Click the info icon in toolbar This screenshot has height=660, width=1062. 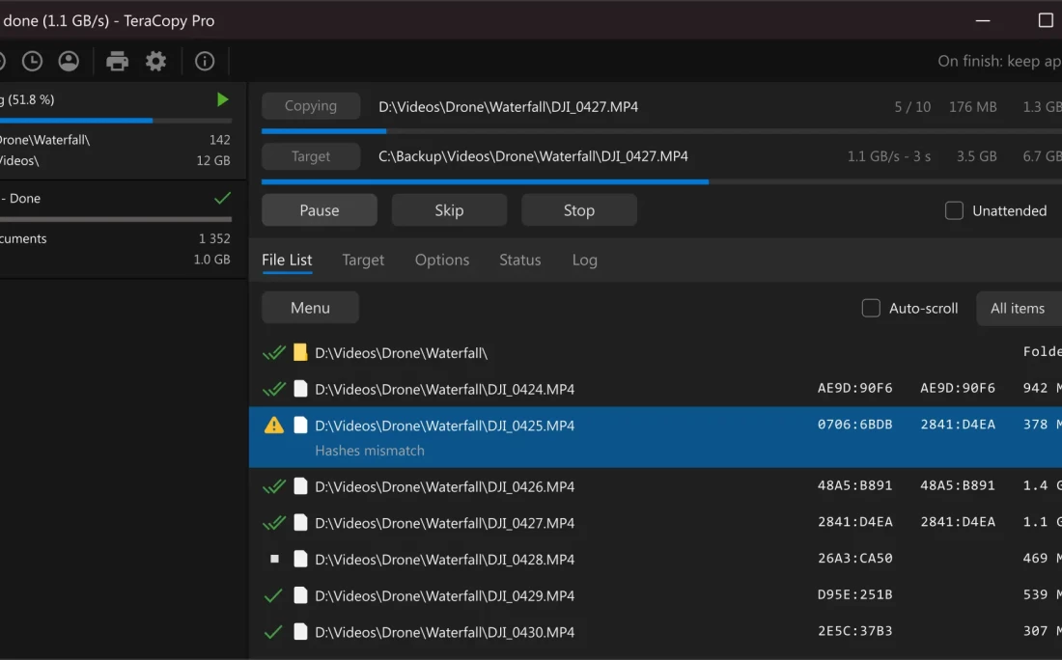pyautogui.click(x=205, y=62)
